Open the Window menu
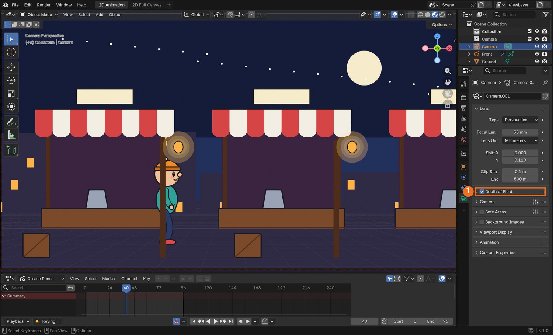 point(64,5)
